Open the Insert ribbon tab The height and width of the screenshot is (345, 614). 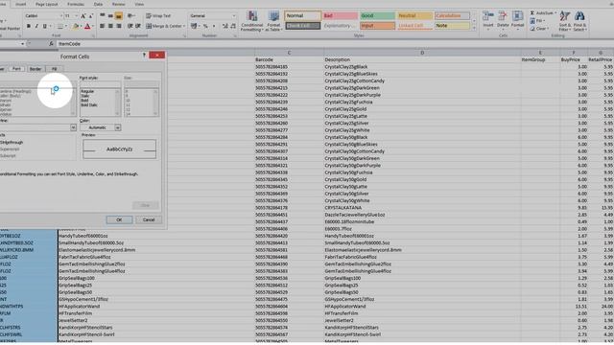tap(20, 4)
